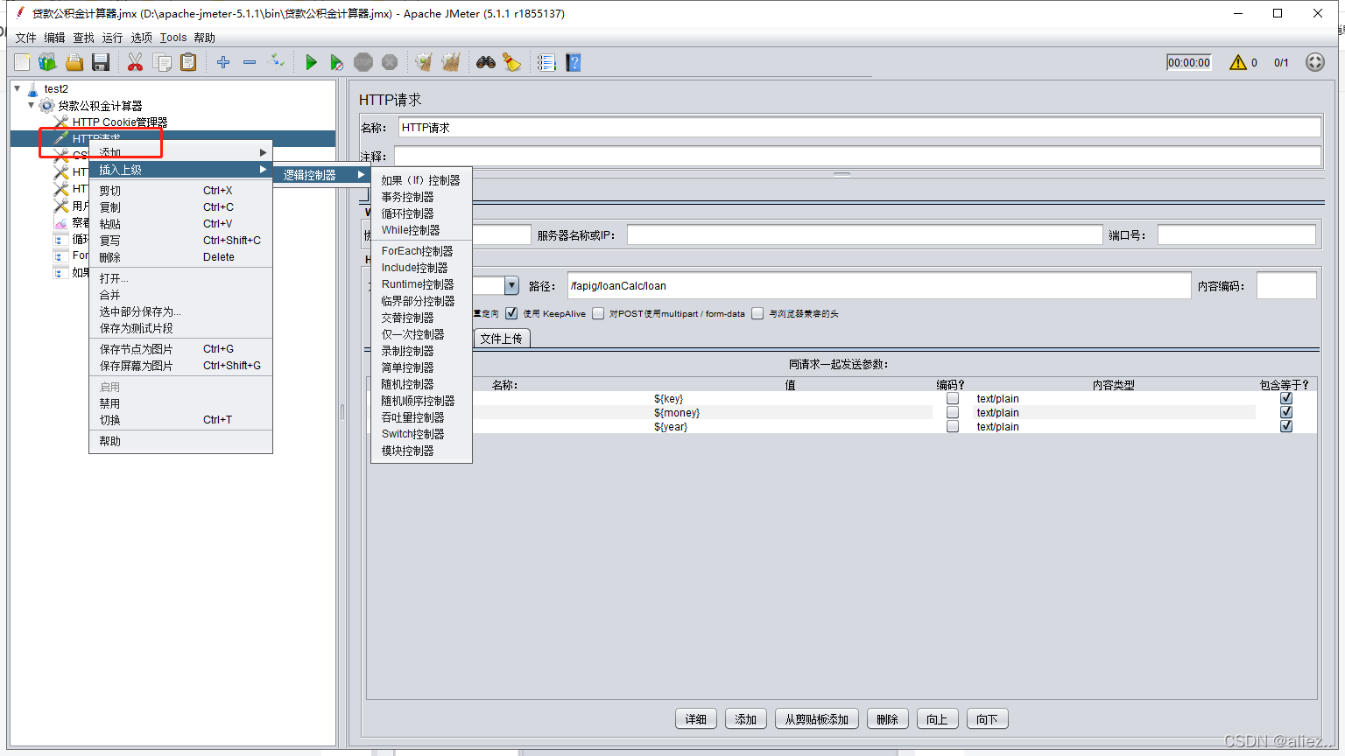Open the Function Helper dialog icon
The height and width of the screenshot is (756, 1345).
pos(546,62)
